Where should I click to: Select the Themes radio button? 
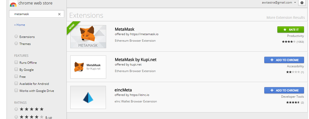[x=16, y=44]
